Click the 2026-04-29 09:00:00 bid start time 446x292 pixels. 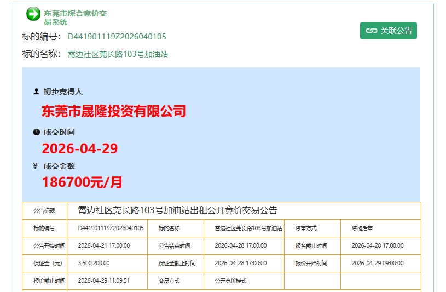[378, 263]
